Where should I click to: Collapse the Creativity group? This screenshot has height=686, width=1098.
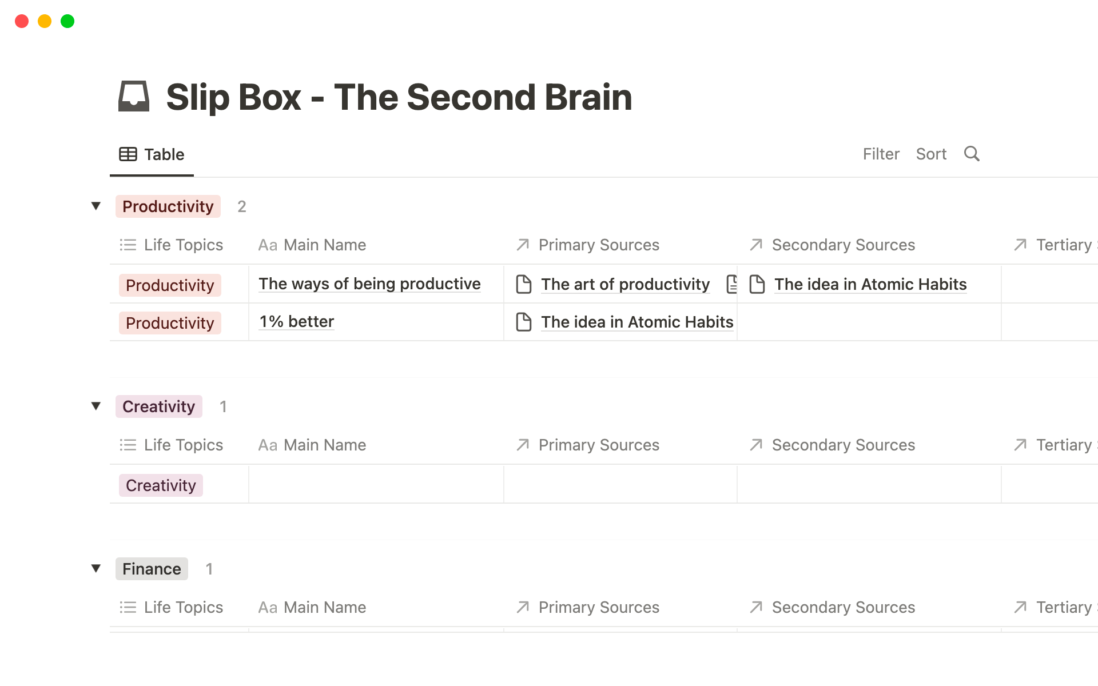[x=96, y=406]
